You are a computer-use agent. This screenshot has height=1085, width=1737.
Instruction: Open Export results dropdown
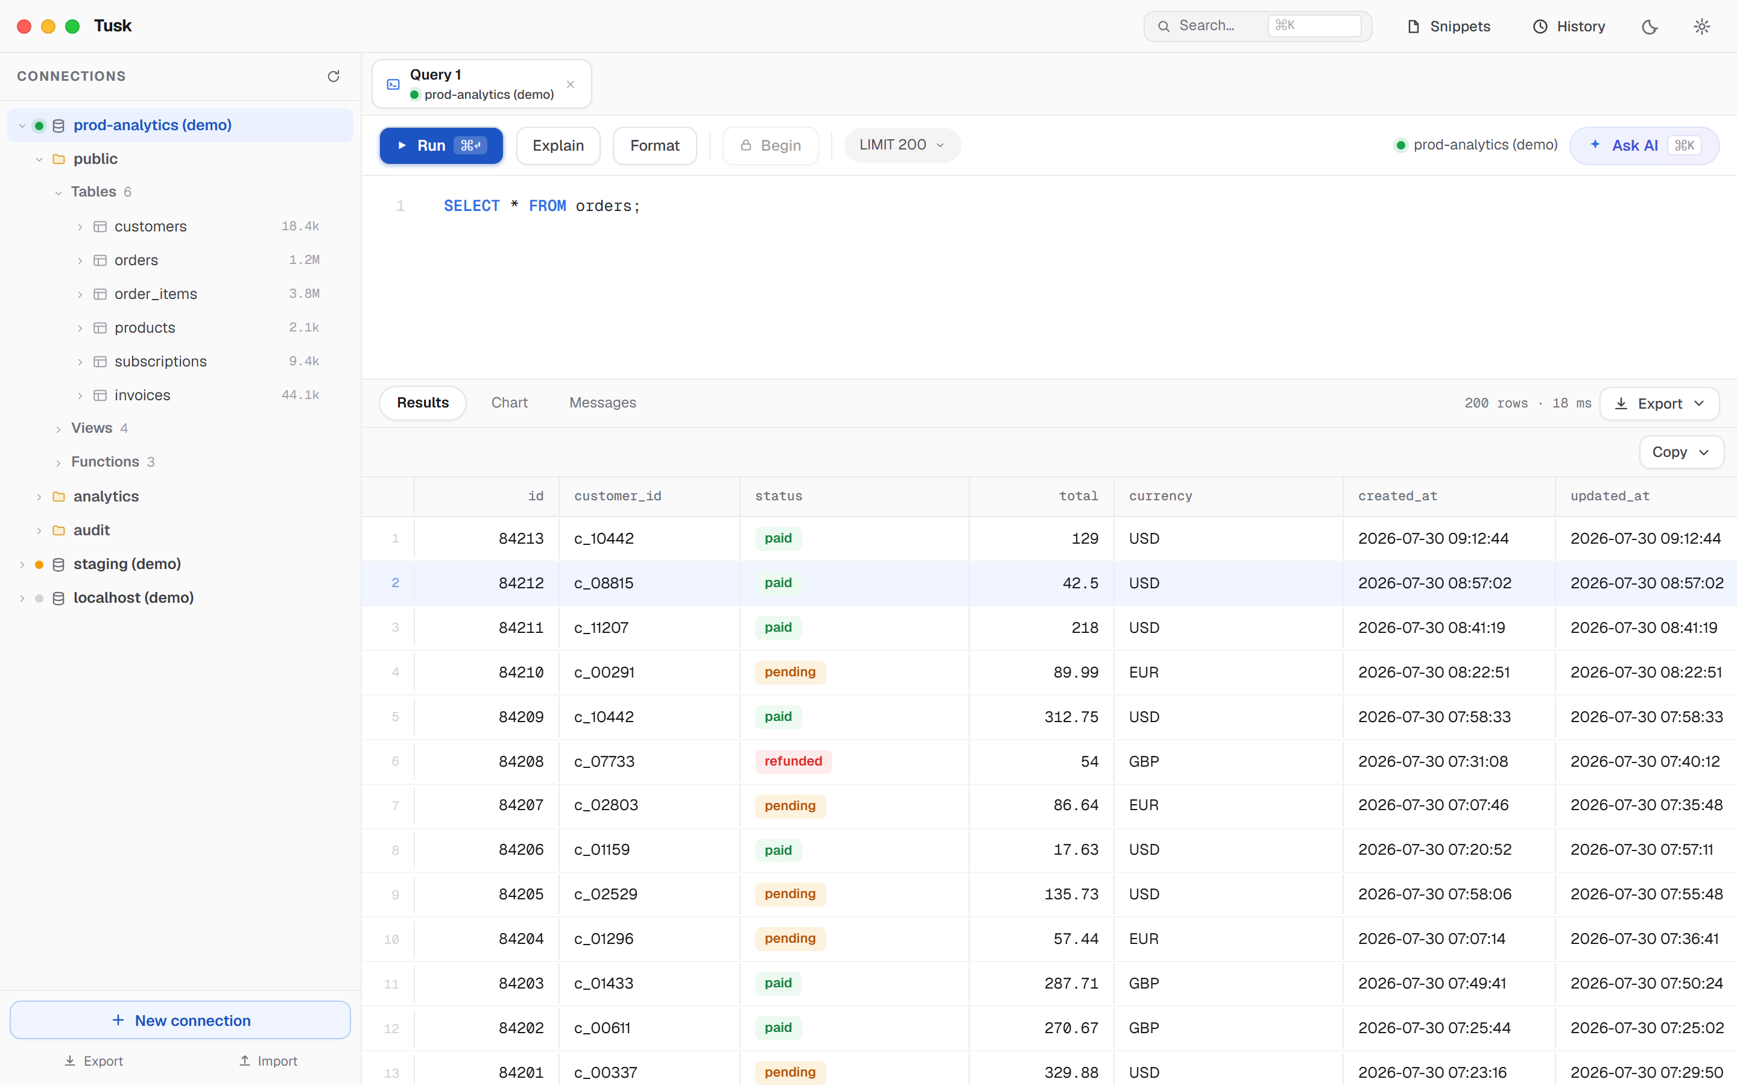coord(1659,403)
